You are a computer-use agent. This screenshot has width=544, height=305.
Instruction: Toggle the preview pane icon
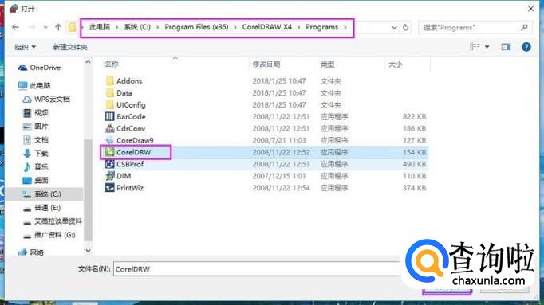pos(506,47)
